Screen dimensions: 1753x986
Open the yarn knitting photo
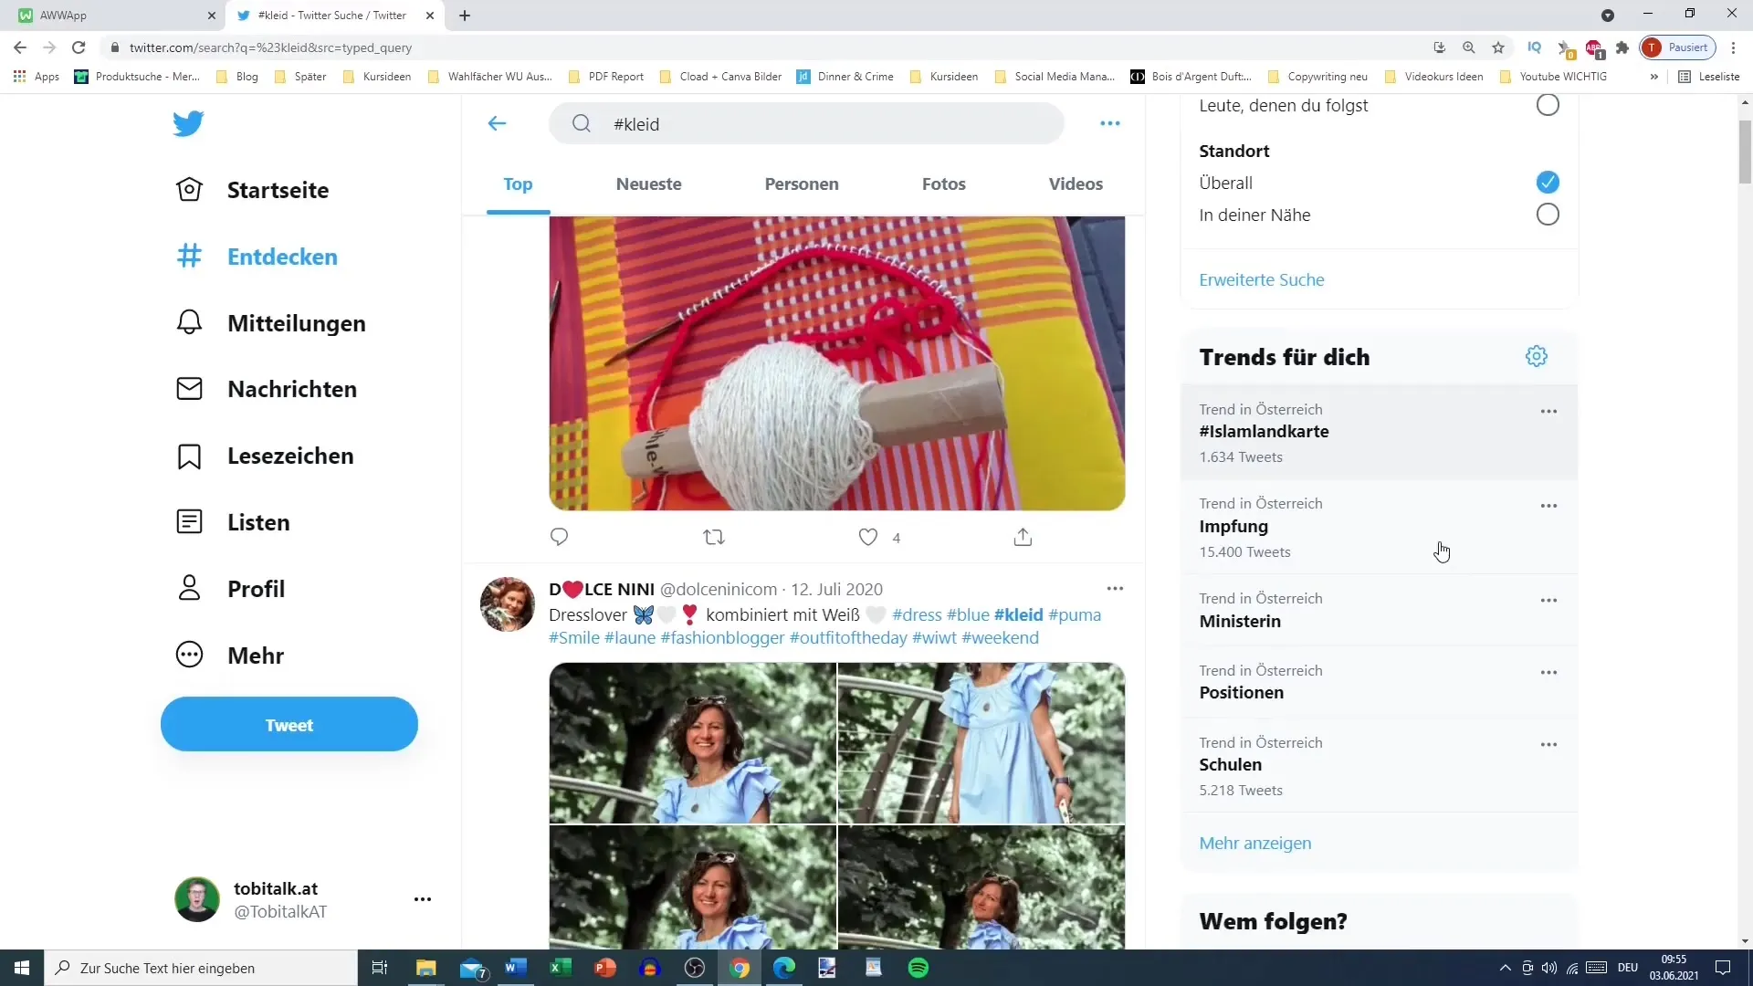coord(837,362)
